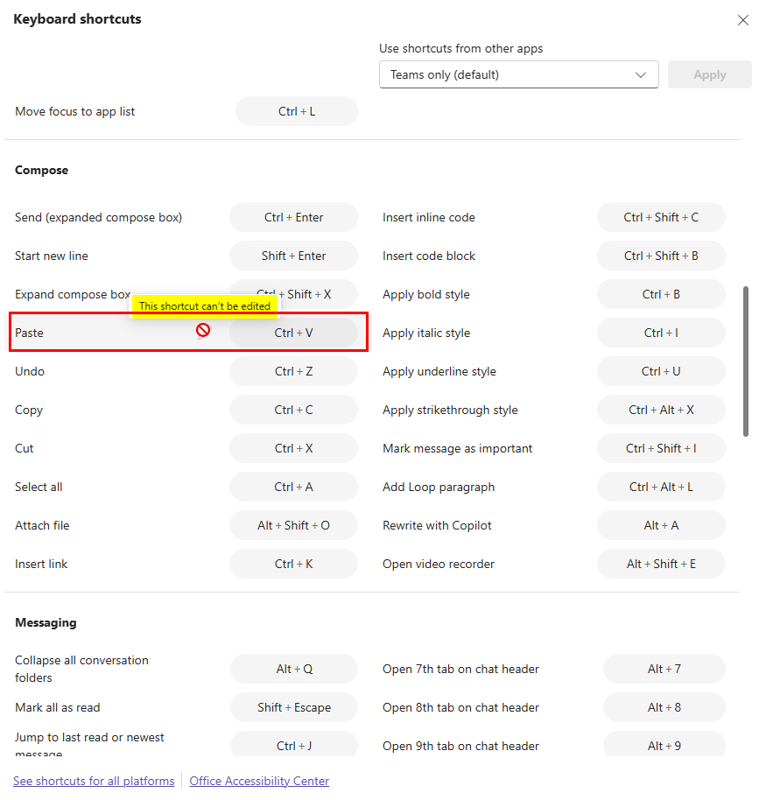Image resolution: width=759 pixels, height=800 pixels.
Task: Edit the Alt + 8 shortcut pill
Action: point(664,707)
